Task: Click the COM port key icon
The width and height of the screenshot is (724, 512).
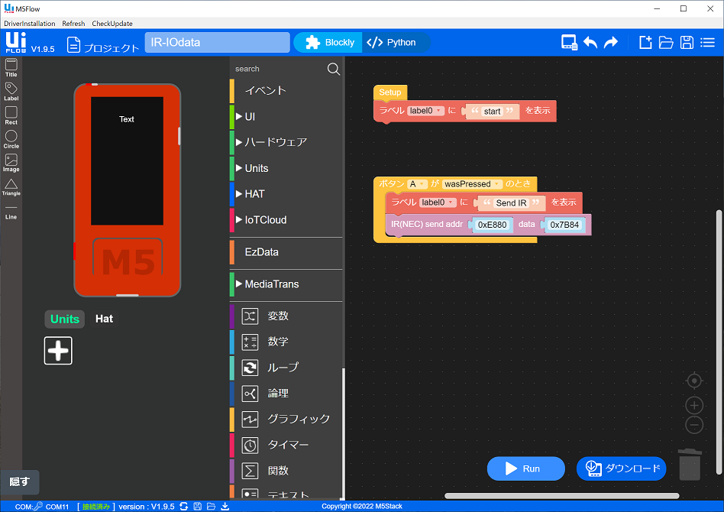Action: tap(38, 507)
